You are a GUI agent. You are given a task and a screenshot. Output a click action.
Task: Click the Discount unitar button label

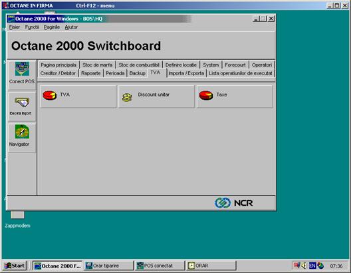click(x=154, y=95)
